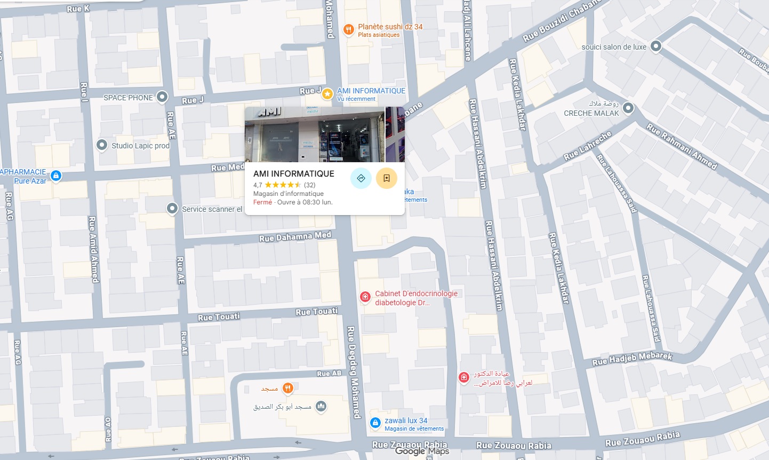The width and height of the screenshot is (769, 460).
Task: Click the Magasin d'informatique category text
Action: click(x=288, y=193)
